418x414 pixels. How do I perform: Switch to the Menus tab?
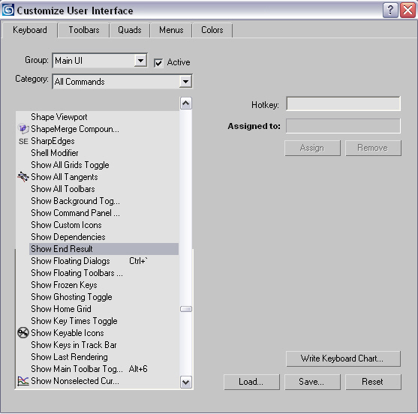[x=171, y=30]
